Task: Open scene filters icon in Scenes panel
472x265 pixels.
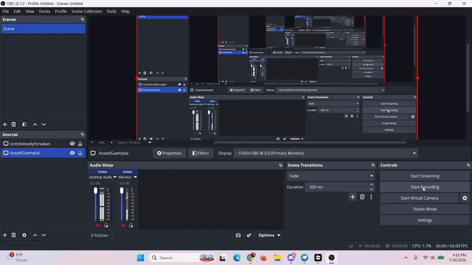Action: (x=24, y=125)
